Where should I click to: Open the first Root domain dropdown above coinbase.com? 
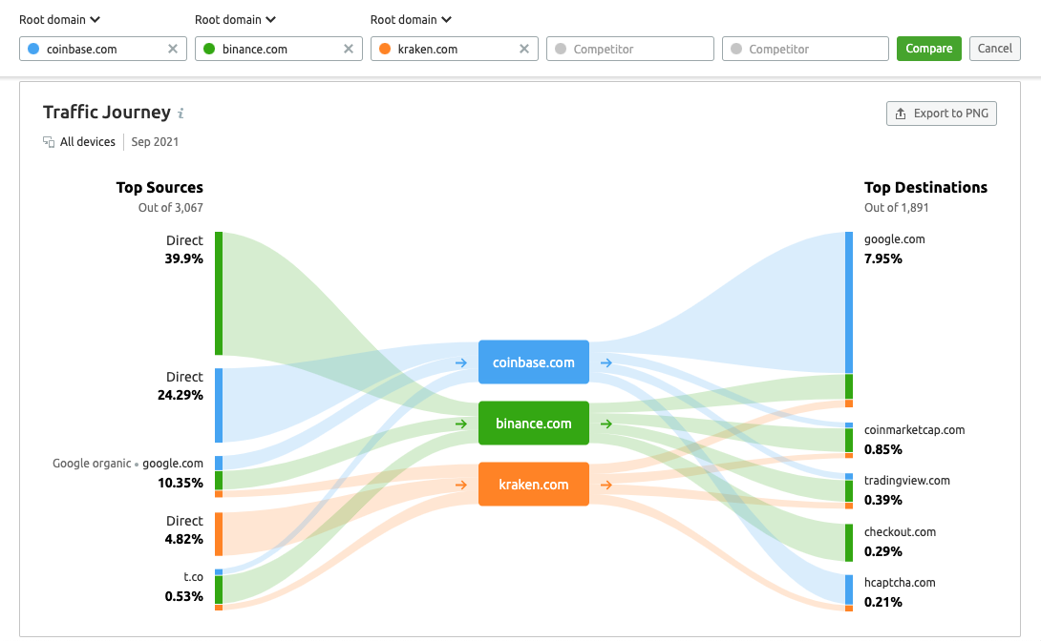59,19
